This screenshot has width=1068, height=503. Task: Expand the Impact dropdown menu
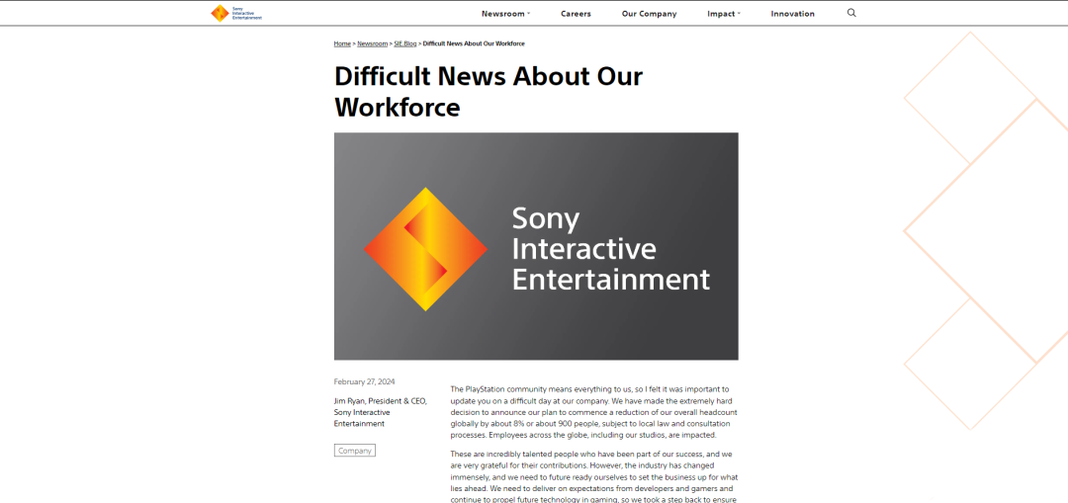click(724, 14)
